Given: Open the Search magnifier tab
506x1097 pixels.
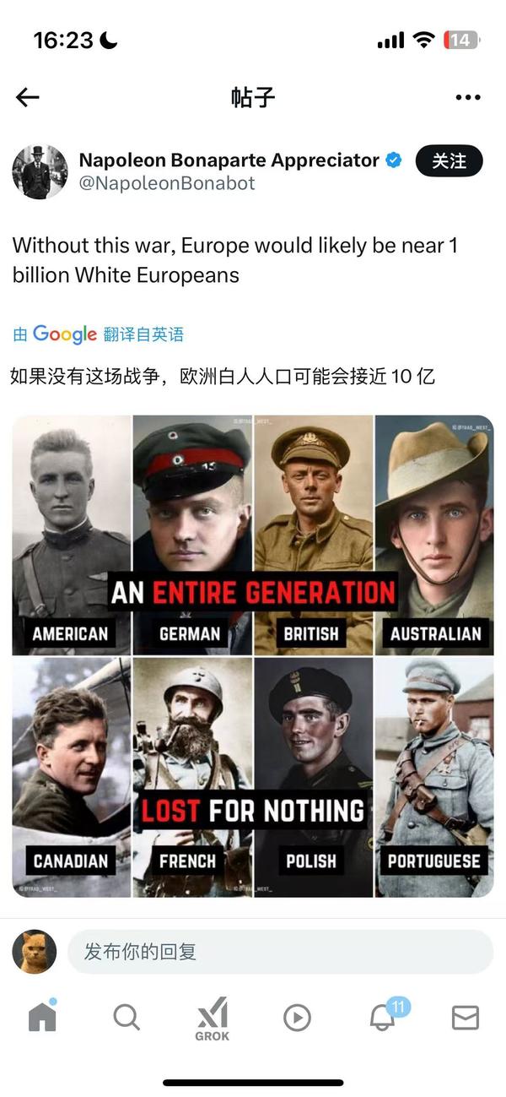Looking at the screenshot, I should click(126, 1018).
